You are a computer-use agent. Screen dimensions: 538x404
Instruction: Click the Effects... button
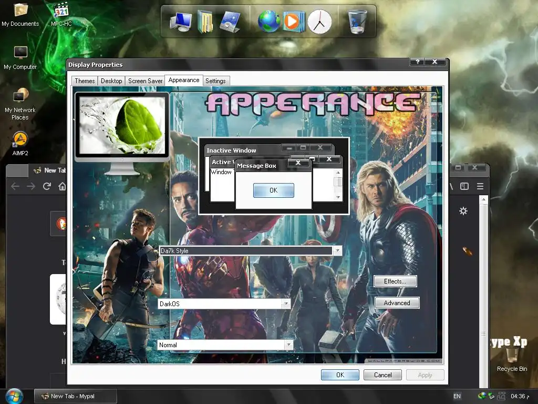395,281
